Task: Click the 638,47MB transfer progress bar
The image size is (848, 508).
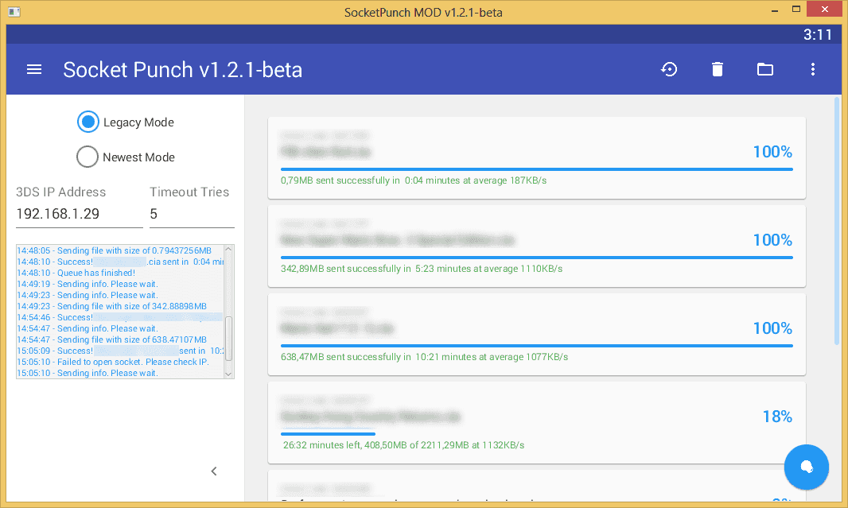Action: click(536, 345)
